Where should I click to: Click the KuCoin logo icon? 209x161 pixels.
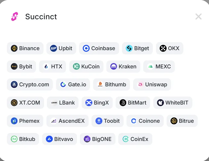pyautogui.click(x=76, y=67)
